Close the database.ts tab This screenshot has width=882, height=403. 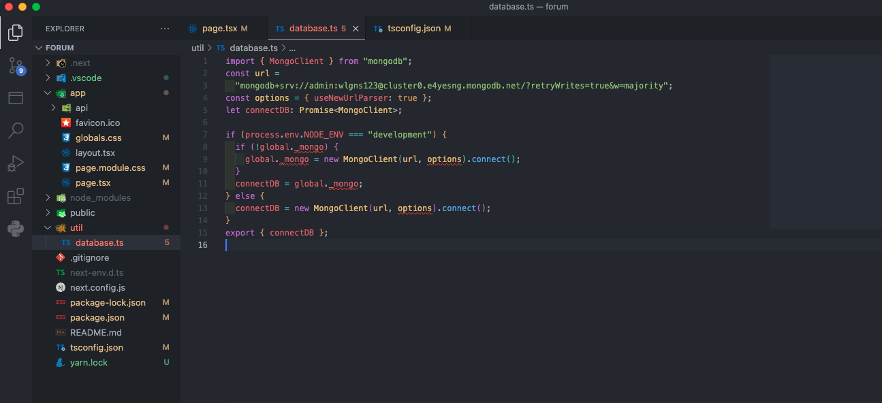pos(356,29)
